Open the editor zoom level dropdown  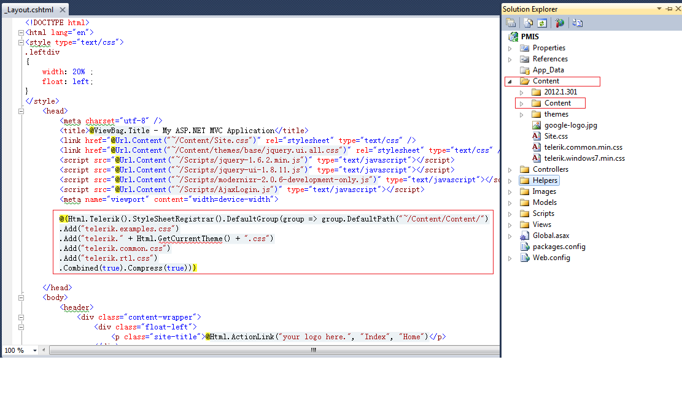35,350
